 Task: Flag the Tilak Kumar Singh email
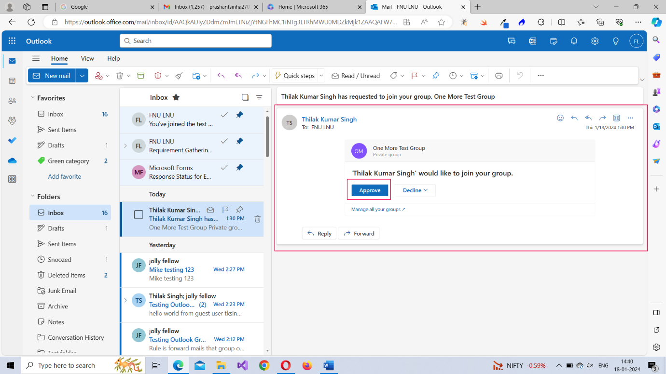225,210
